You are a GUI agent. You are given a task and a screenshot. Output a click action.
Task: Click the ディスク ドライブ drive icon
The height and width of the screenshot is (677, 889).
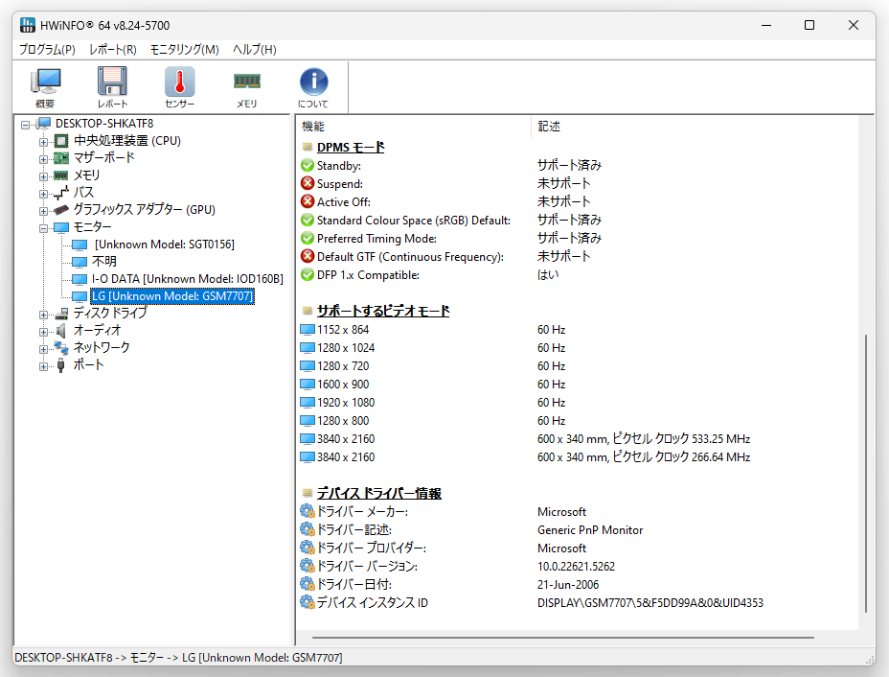click(61, 314)
